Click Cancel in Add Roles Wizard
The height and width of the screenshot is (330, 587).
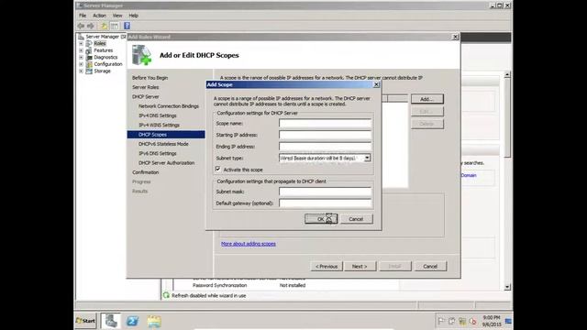[x=430, y=267]
